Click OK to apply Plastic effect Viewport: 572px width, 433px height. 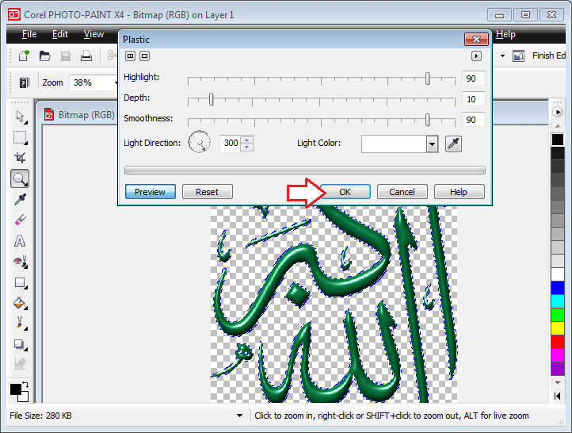pos(345,192)
